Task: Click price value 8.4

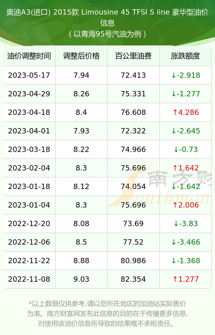Action: coord(81,112)
